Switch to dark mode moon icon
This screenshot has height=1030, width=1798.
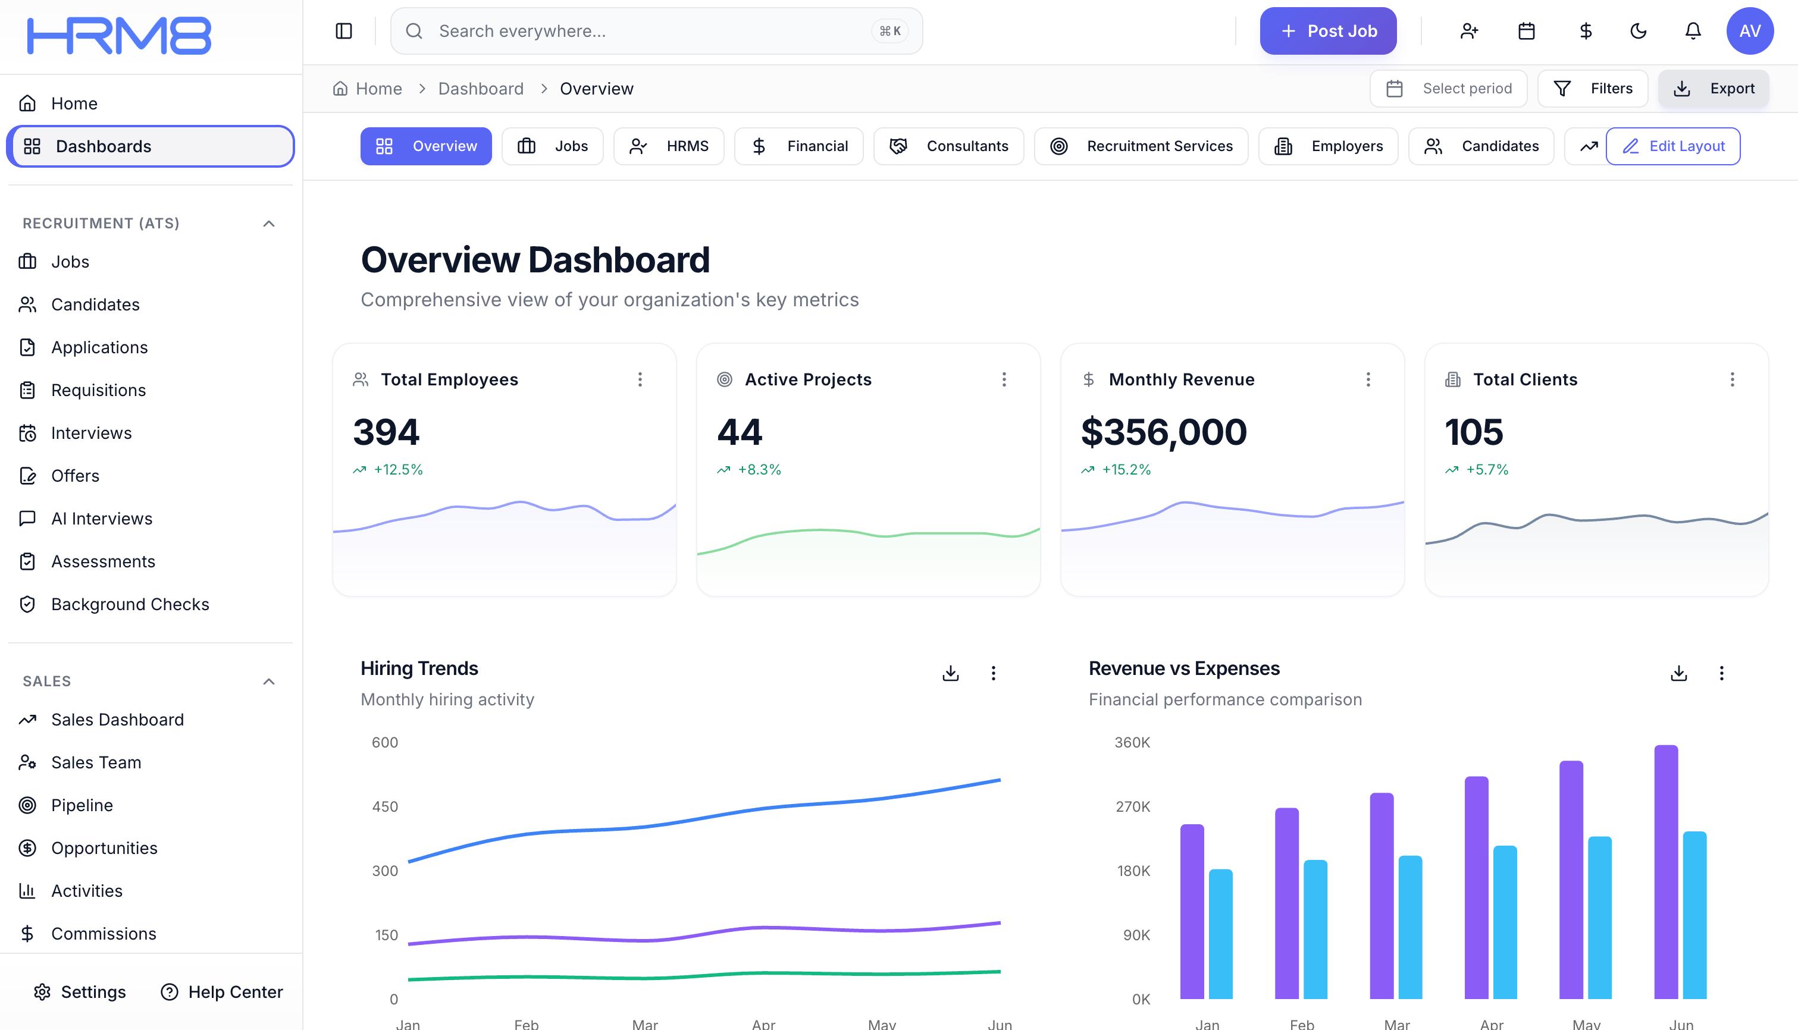click(x=1638, y=31)
